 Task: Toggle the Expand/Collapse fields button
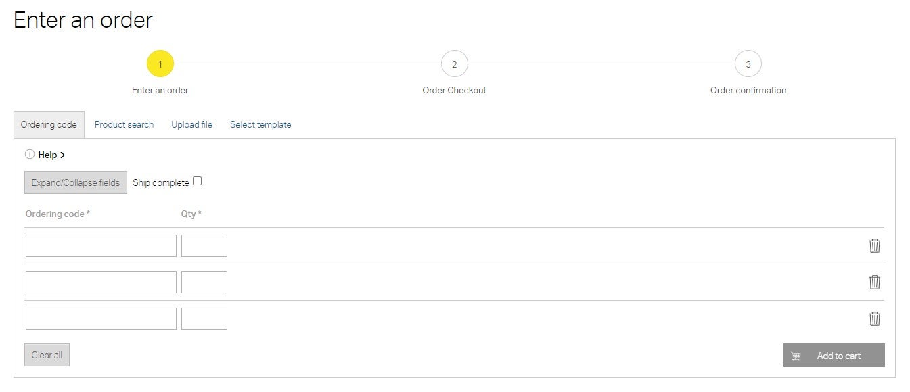click(x=76, y=182)
